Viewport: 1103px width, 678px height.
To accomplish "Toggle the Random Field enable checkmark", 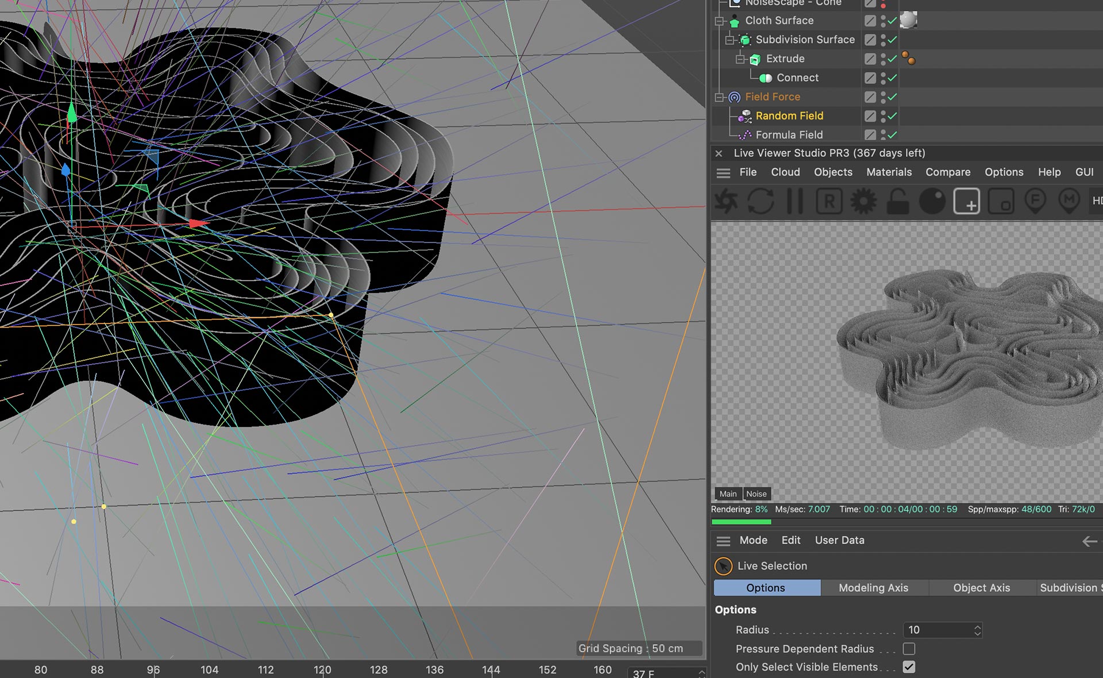I will [x=892, y=116].
